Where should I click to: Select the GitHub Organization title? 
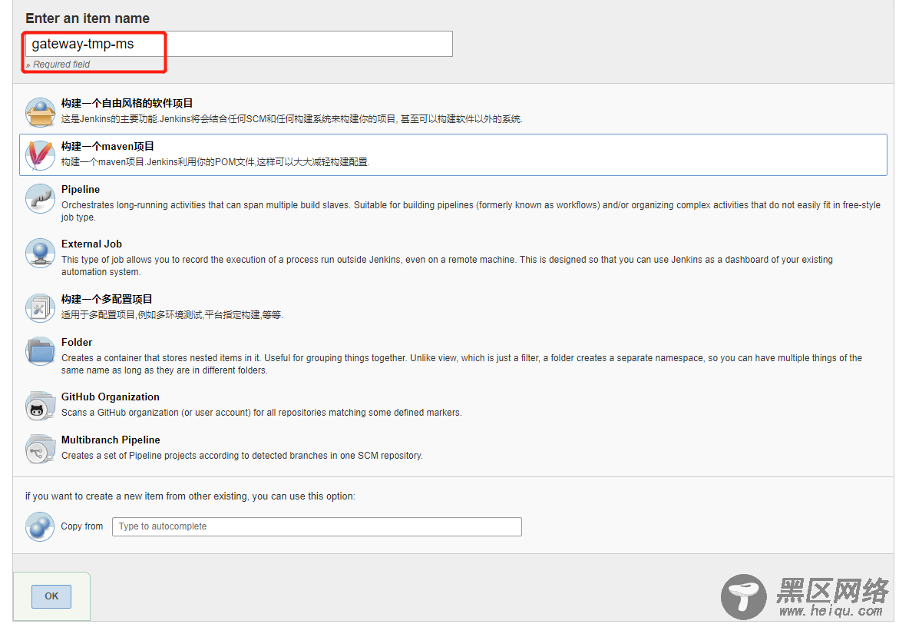pyautogui.click(x=111, y=397)
